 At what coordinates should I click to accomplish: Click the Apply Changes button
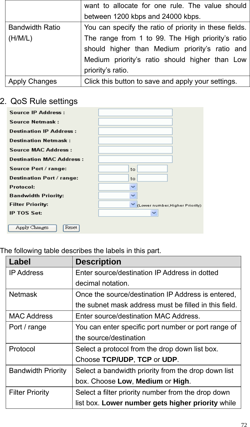(x=32, y=228)
